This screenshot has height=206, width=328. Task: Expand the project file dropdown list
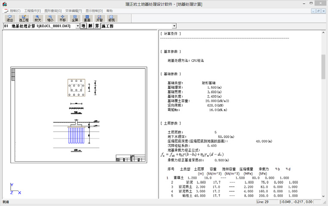(x=77, y=26)
